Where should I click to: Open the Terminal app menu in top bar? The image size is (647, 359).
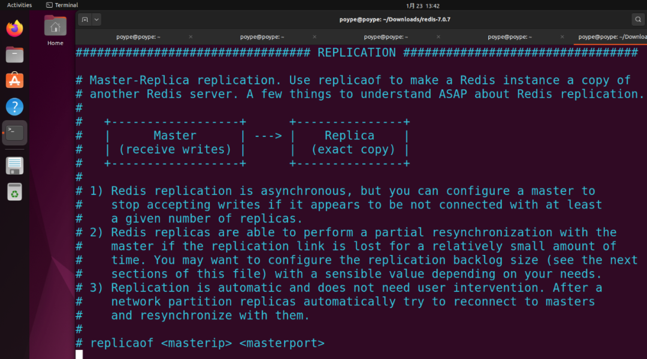point(62,5)
